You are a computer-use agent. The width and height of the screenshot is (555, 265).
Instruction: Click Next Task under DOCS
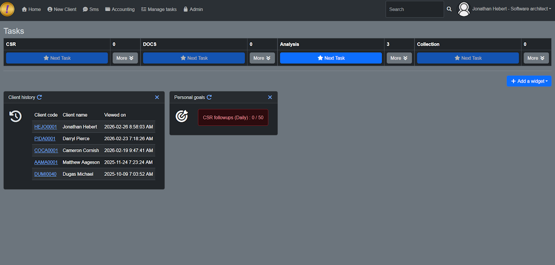[x=194, y=58]
